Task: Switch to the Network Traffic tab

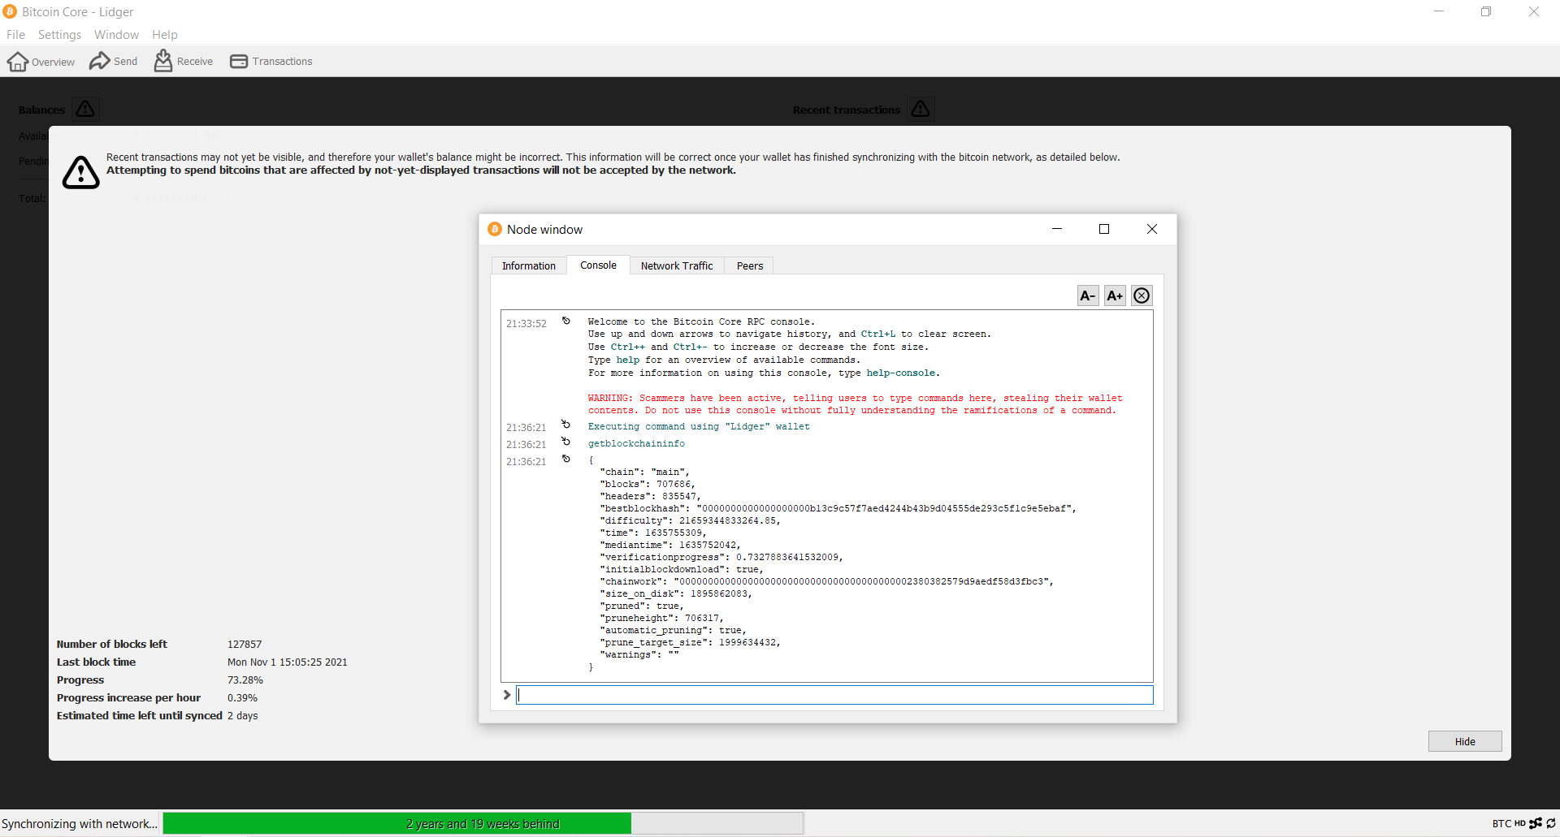Action: click(677, 265)
